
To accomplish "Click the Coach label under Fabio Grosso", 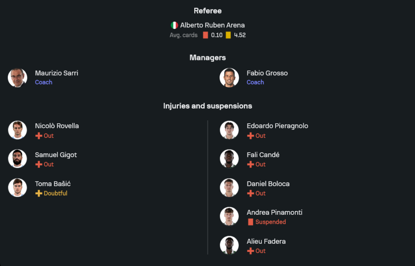I will click(x=255, y=82).
